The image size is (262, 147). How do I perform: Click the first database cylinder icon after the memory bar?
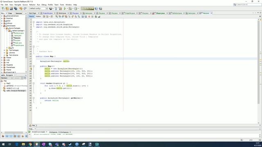click(97, 9)
